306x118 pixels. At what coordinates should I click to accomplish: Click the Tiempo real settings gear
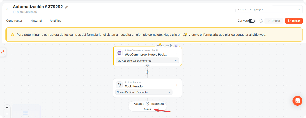tap(171, 45)
